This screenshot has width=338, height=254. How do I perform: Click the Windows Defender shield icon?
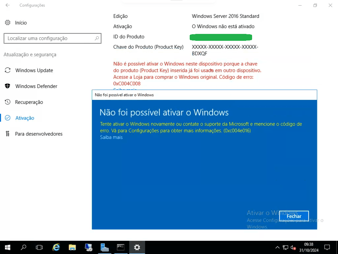pos(8,86)
